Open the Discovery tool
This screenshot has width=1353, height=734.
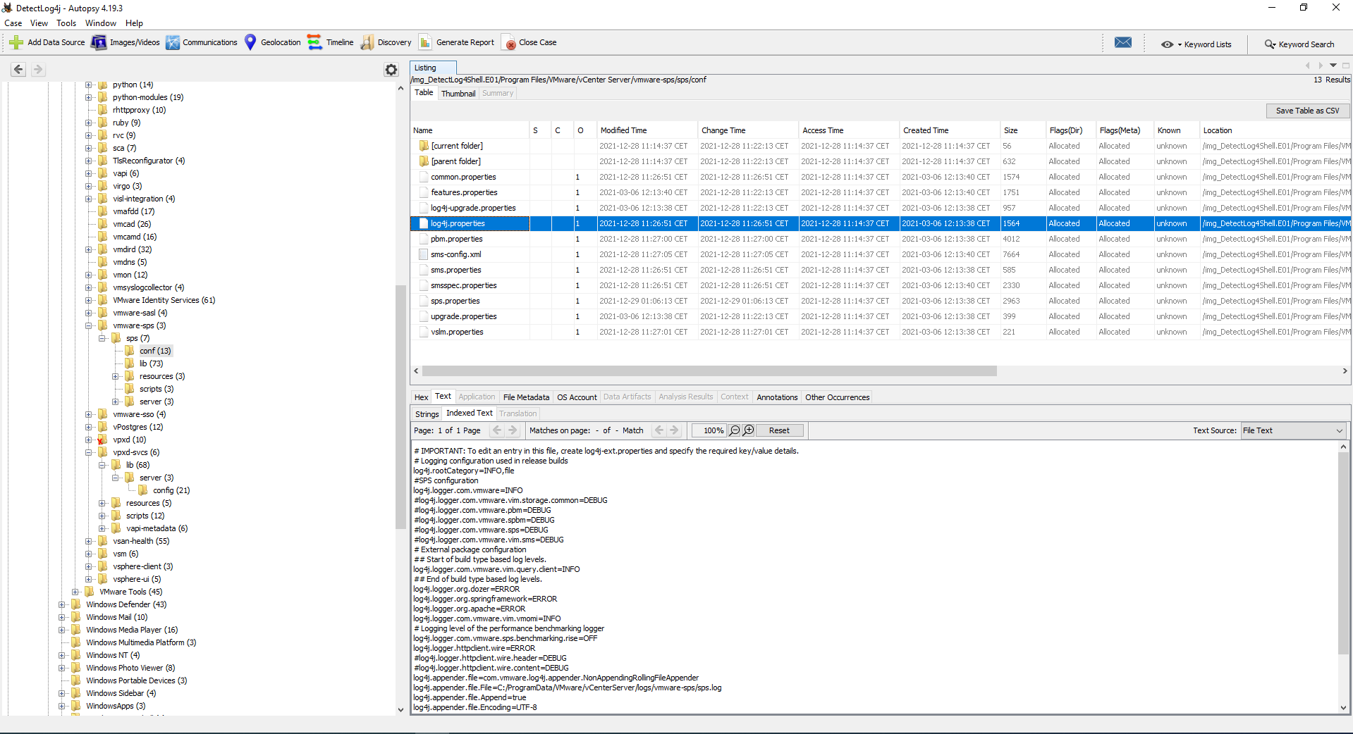386,43
